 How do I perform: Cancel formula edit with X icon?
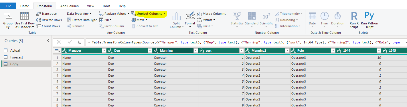59,42
